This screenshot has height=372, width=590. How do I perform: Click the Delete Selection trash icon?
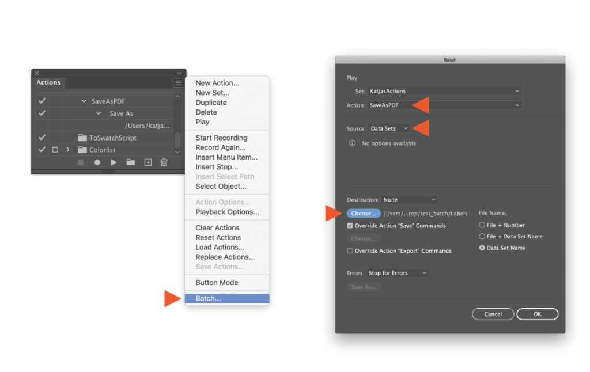164,162
